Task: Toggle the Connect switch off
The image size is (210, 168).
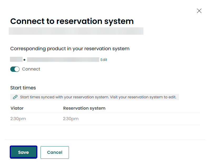Action: click(15, 69)
